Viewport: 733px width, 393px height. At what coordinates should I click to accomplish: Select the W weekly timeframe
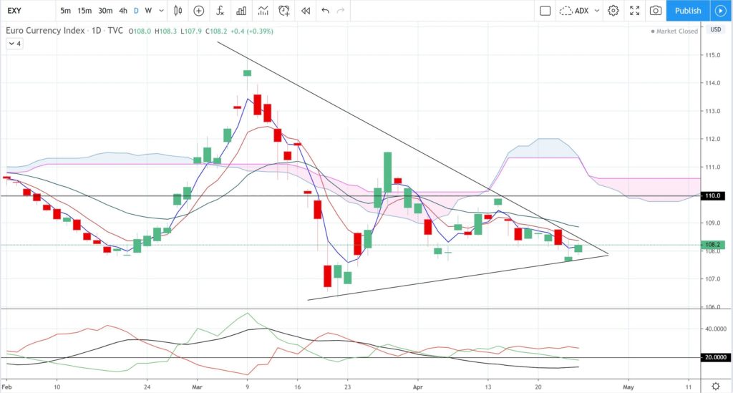(x=148, y=10)
